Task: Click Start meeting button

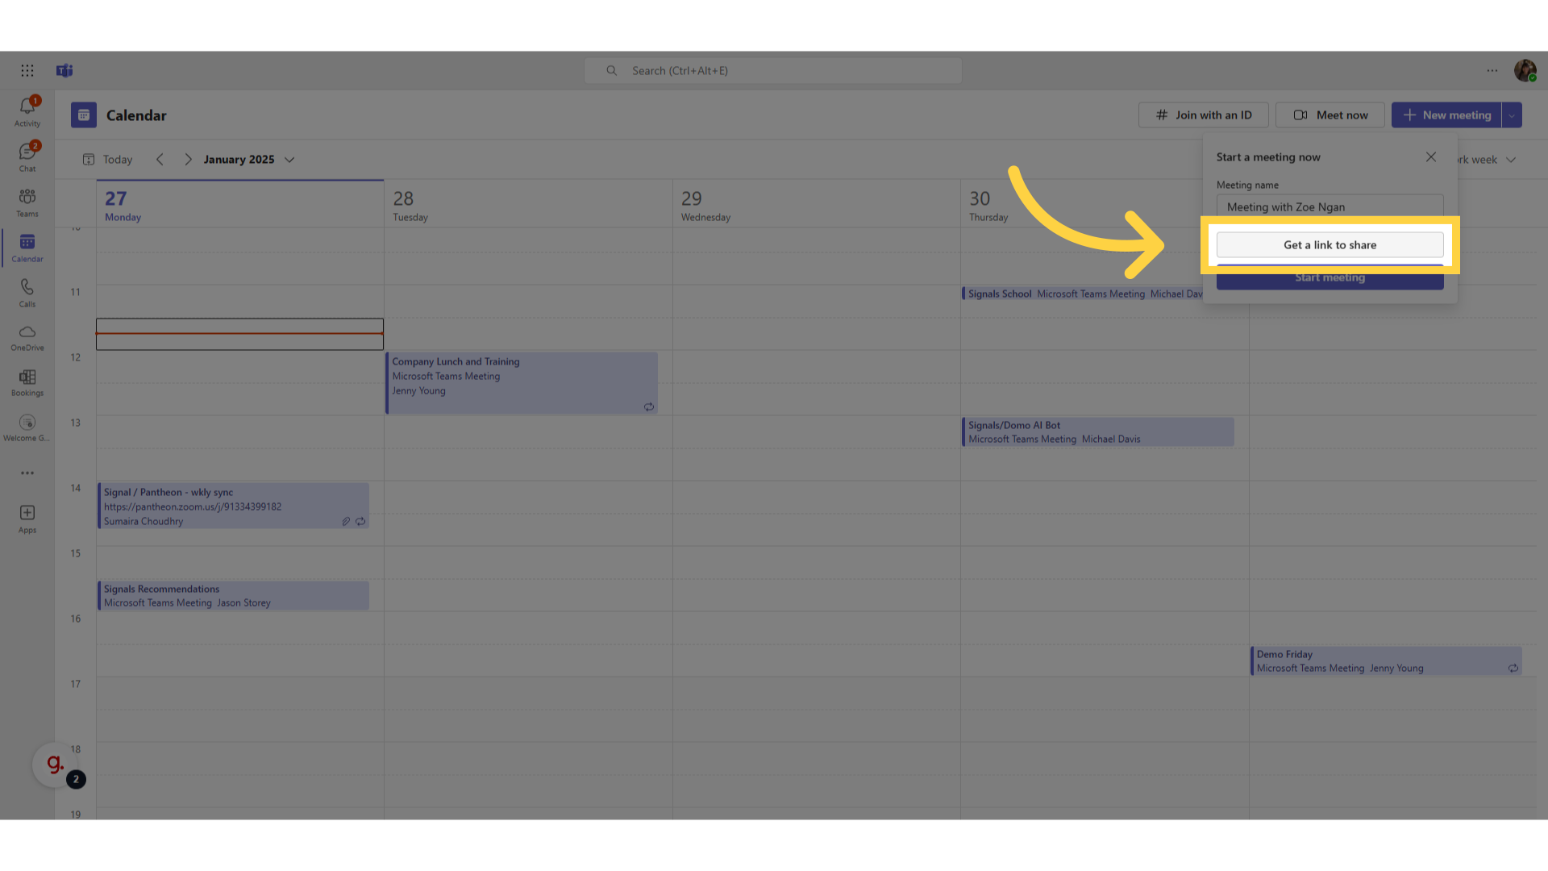Action: click(1330, 277)
